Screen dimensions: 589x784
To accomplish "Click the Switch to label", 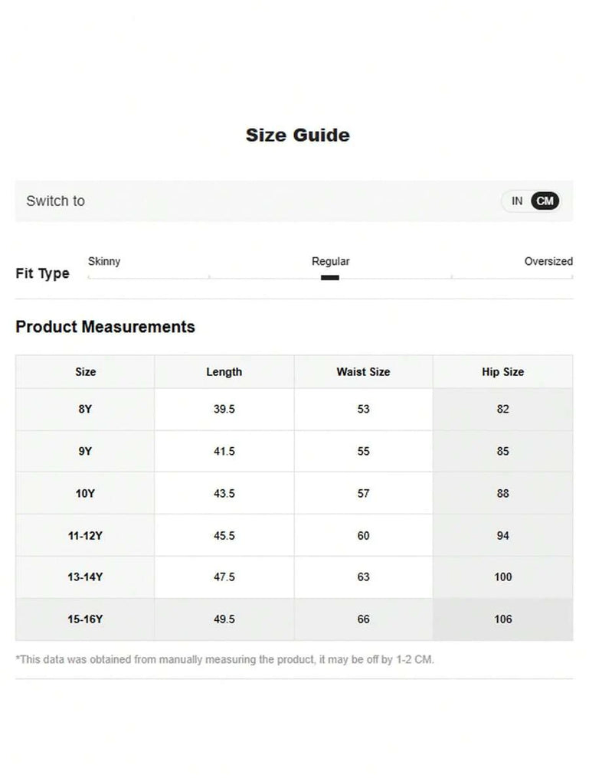I will click(x=56, y=201).
